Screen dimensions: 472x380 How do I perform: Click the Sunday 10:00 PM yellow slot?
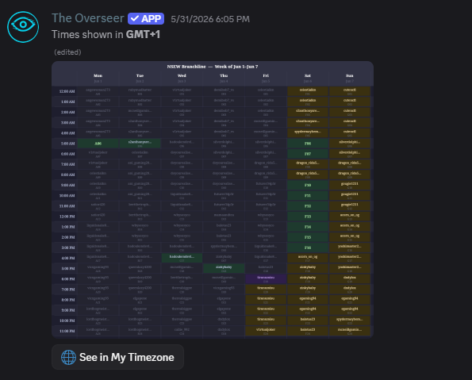pos(350,321)
